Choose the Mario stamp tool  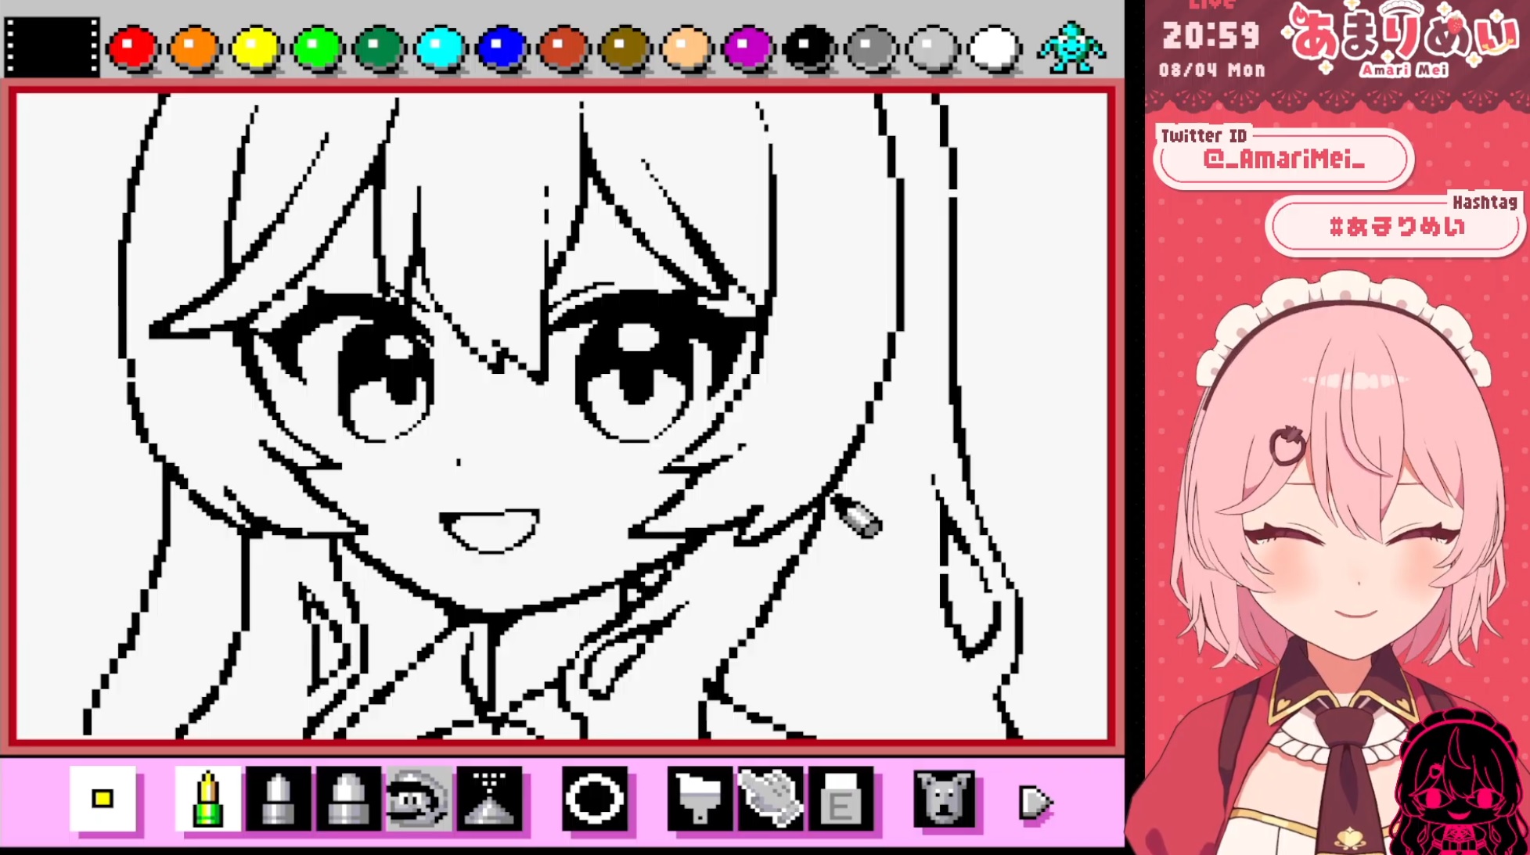tap(418, 799)
